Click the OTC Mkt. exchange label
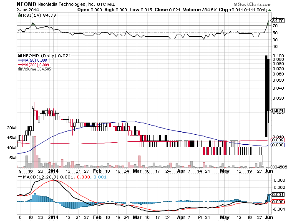 click(106, 4)
